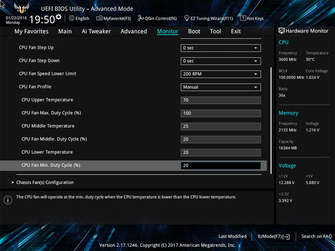335x251 pixels.
Task: Click the Qfan Control fan icon
Action: tap(141, 18)
